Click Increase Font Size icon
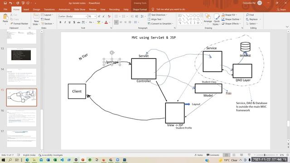290x163 pixels. (99, 16)
